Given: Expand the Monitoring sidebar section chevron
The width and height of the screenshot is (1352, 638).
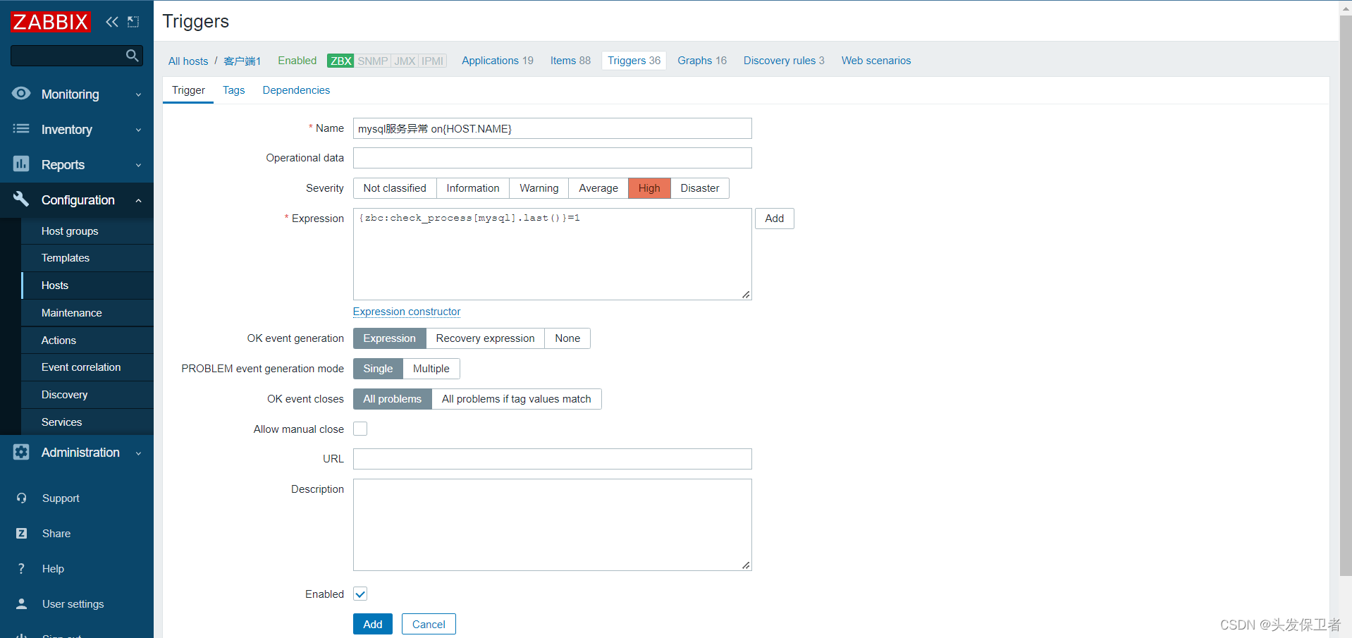Looking at the screenshot, I should tap(138, 94).
